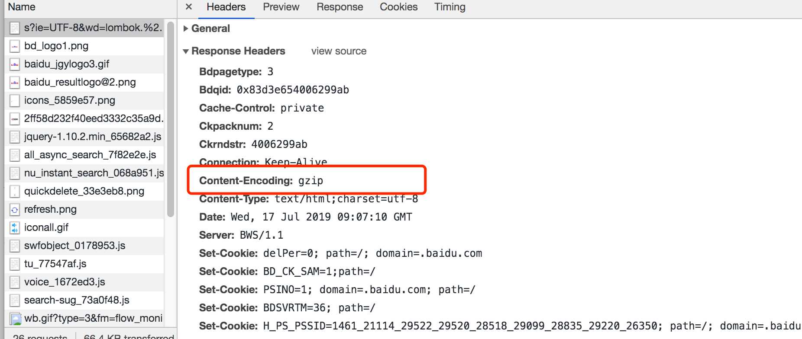
Task: Switch to the Headers tab
Action: click(226, 7)
